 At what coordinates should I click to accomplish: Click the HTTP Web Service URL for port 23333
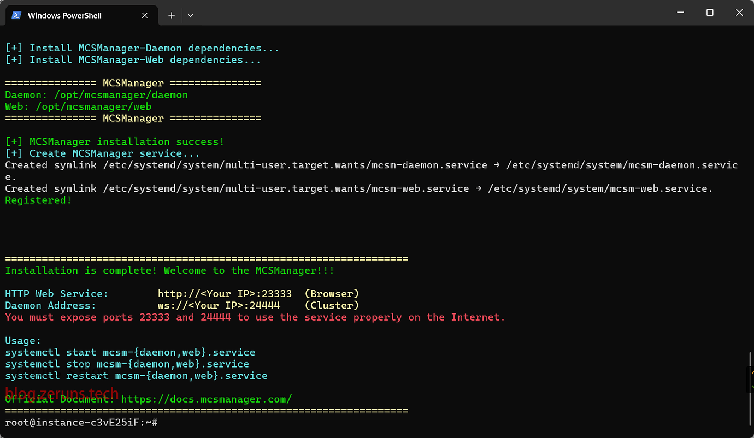tap(224, 293)
